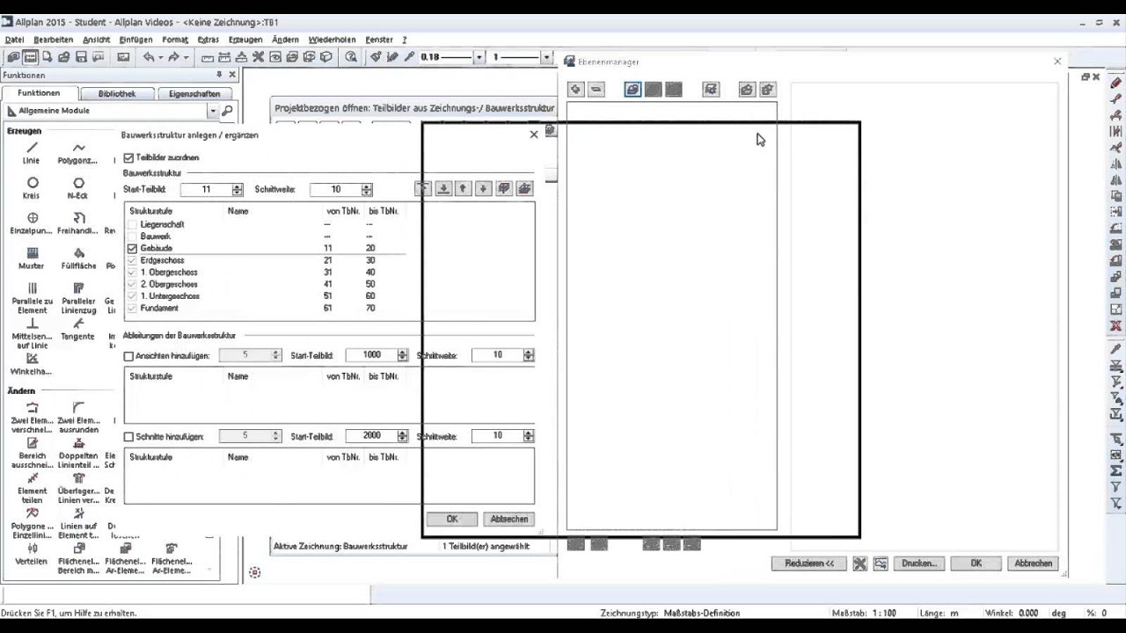The image size is (1126, 633).
Task: Click the red X delete icon in right toolbar
Action: tap(1116, 326)
